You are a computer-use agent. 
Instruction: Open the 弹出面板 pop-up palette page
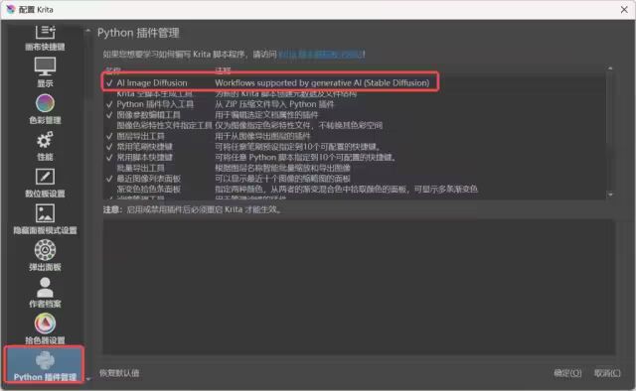pos(45,256)
